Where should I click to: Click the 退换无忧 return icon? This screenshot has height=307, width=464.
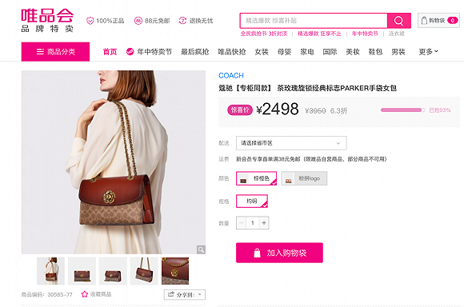coord(182,21)
